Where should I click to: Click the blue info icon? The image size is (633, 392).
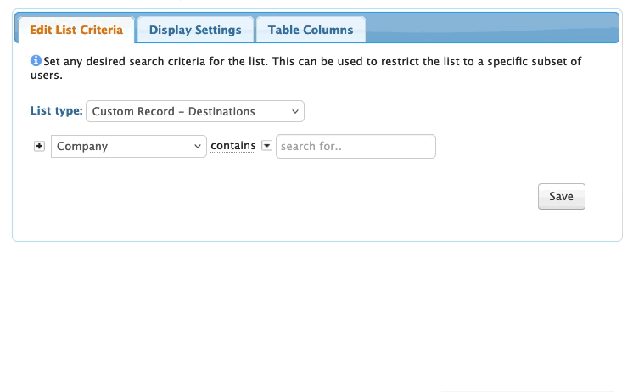pos(36,61)
